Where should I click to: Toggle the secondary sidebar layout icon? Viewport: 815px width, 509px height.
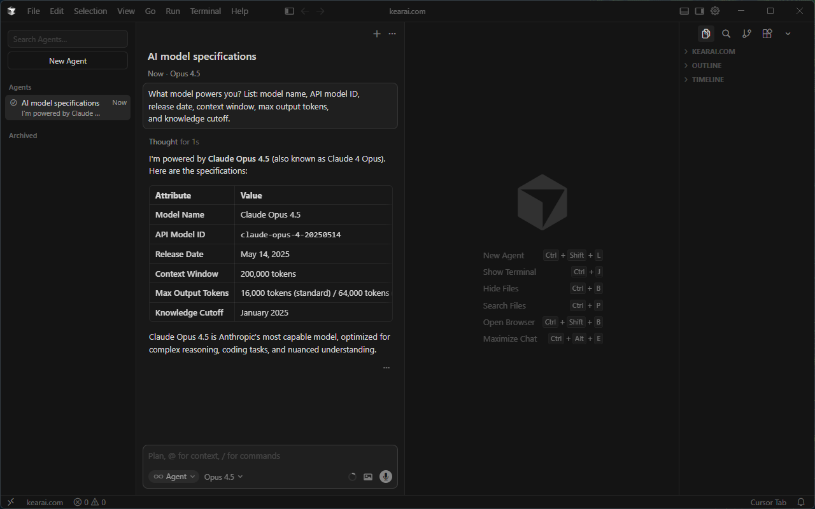(700, 11)
